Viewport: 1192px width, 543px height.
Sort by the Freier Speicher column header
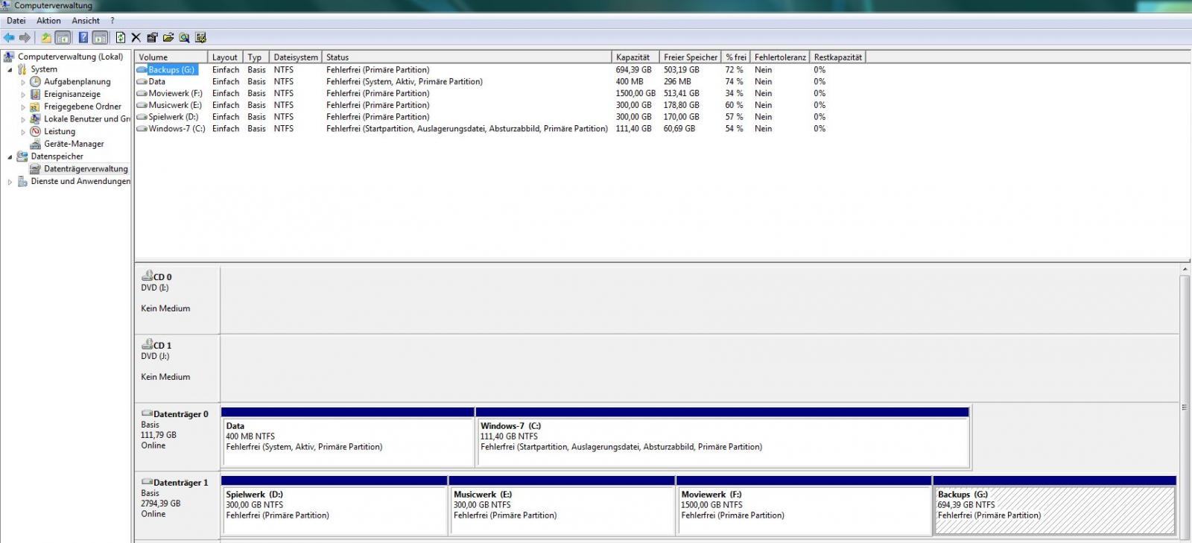coord(690,57)
